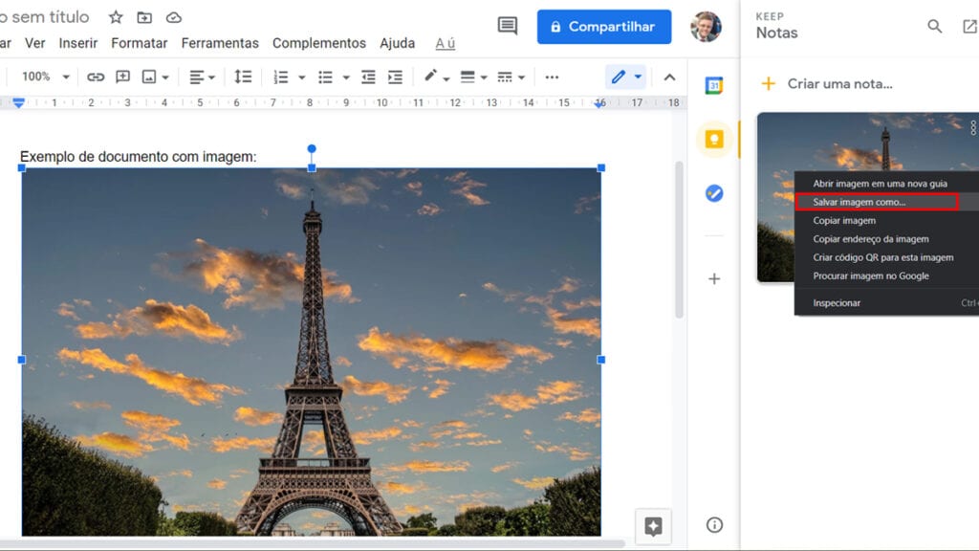Expand the editing mode pencil dropdown
Viewport: 979px width, 551px height.
pos(638,77)
